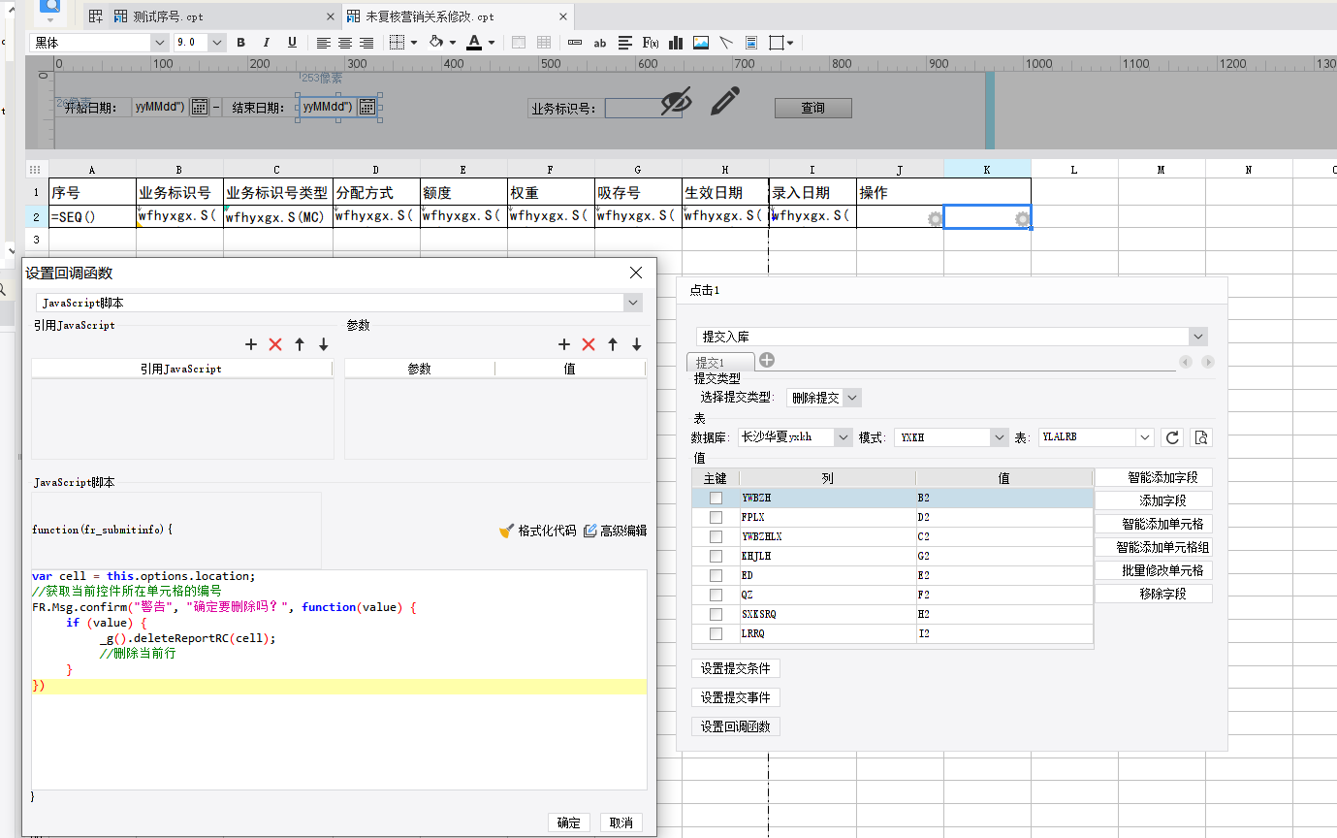The image size is (1337, 838).
Task: Toggle bold formatting in the toolbar
Action: tap(241, 43)
